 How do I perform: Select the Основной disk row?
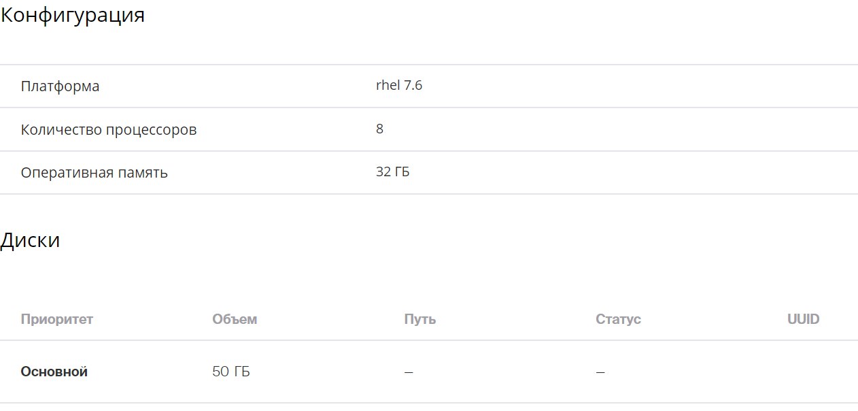tap(429, 372)
